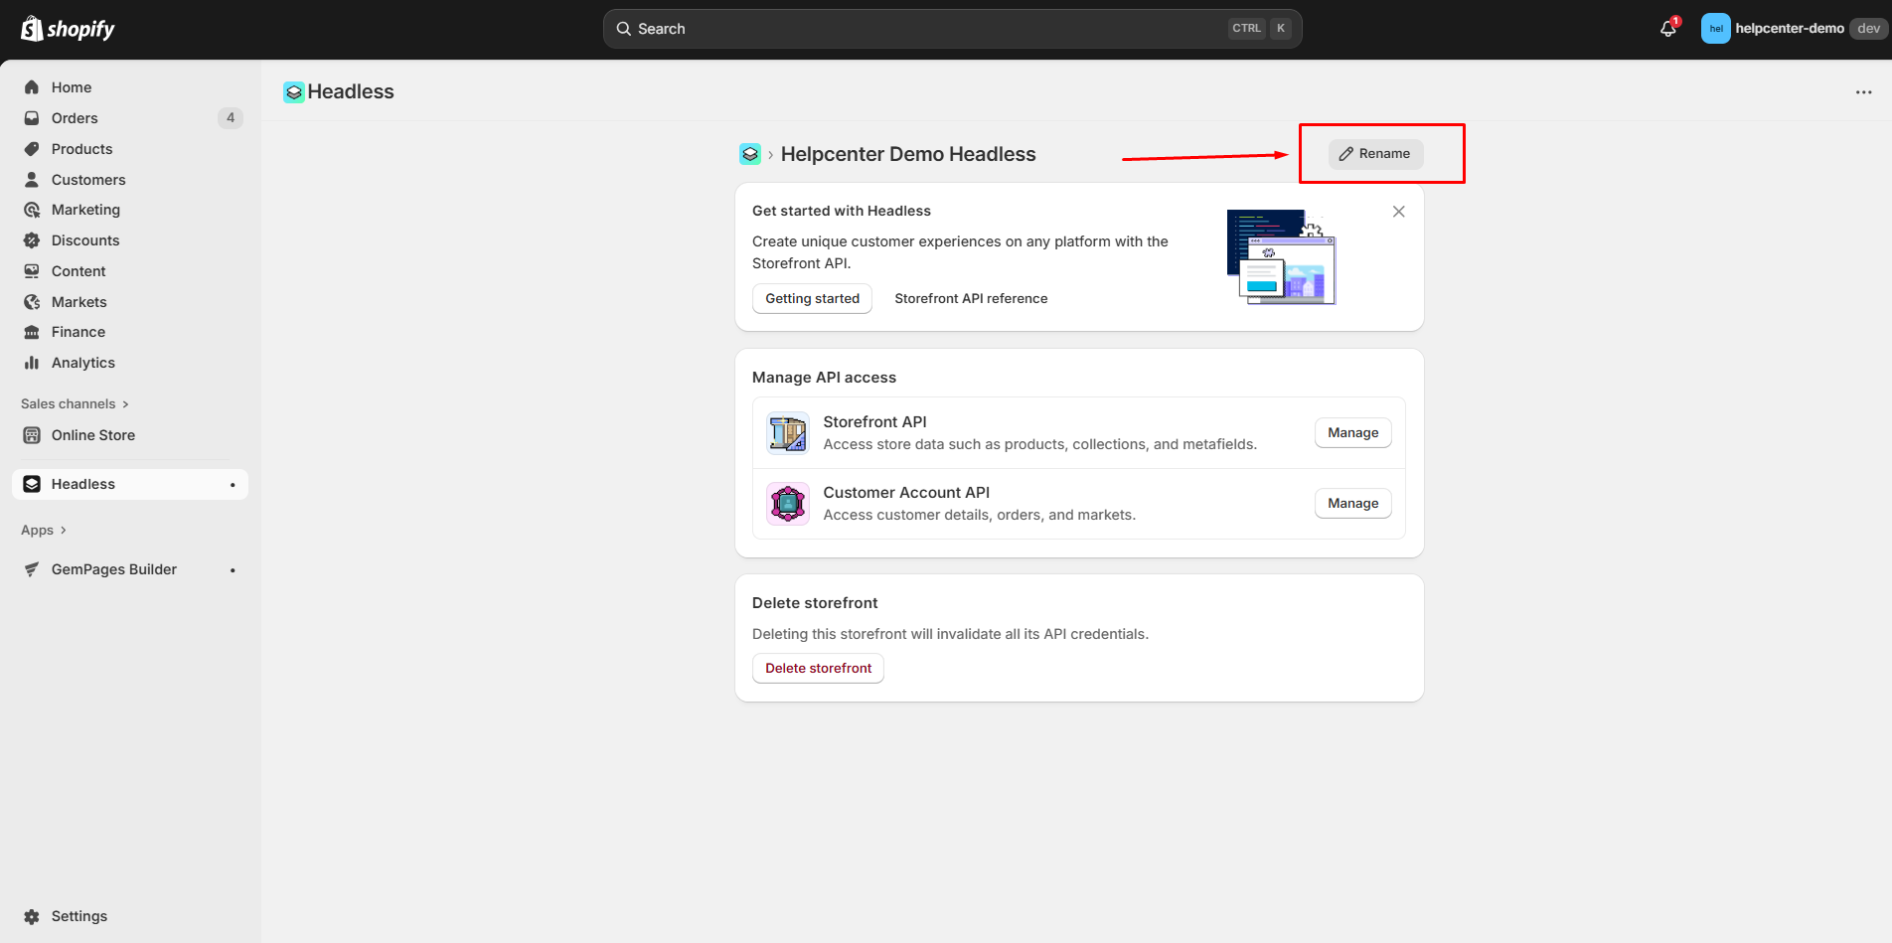Click the Storefront API icon
This screenshot has width=1892, height=943.
788,433
